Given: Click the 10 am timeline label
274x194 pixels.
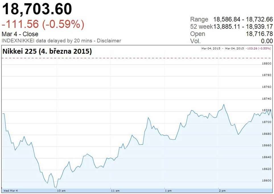Looking at the screenshot, I should pyautogui.click(x=61, y=191).
